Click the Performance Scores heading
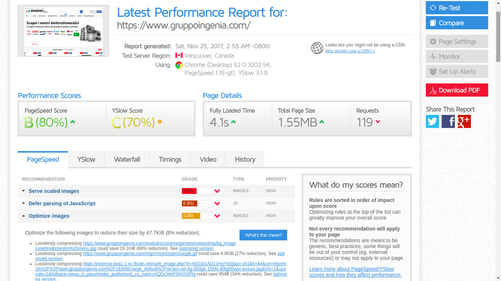501x281 pixels. 49,95
